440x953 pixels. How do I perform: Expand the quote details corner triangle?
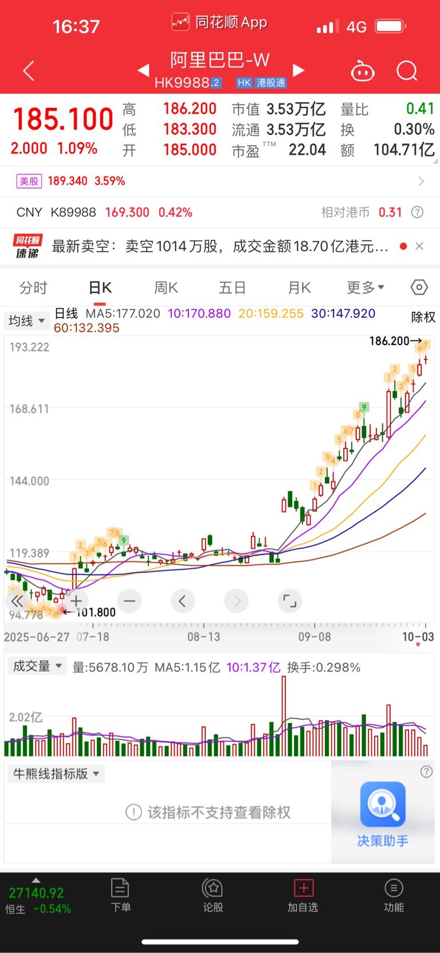[x=436, y=162]
